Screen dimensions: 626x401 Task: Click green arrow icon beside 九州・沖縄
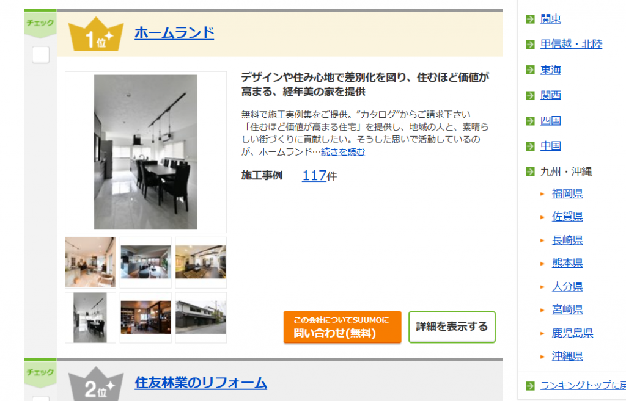[x=530, y=172]
